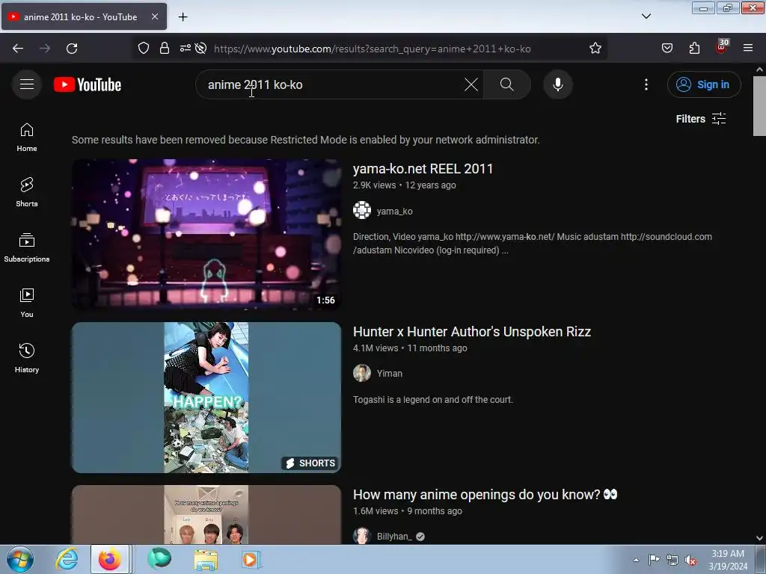Bookmark this page with the star
The height and width of the screenshot is (574, 766).
[x=595, y=49]
